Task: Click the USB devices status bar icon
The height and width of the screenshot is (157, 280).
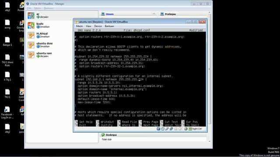Action: pos(167,129)
